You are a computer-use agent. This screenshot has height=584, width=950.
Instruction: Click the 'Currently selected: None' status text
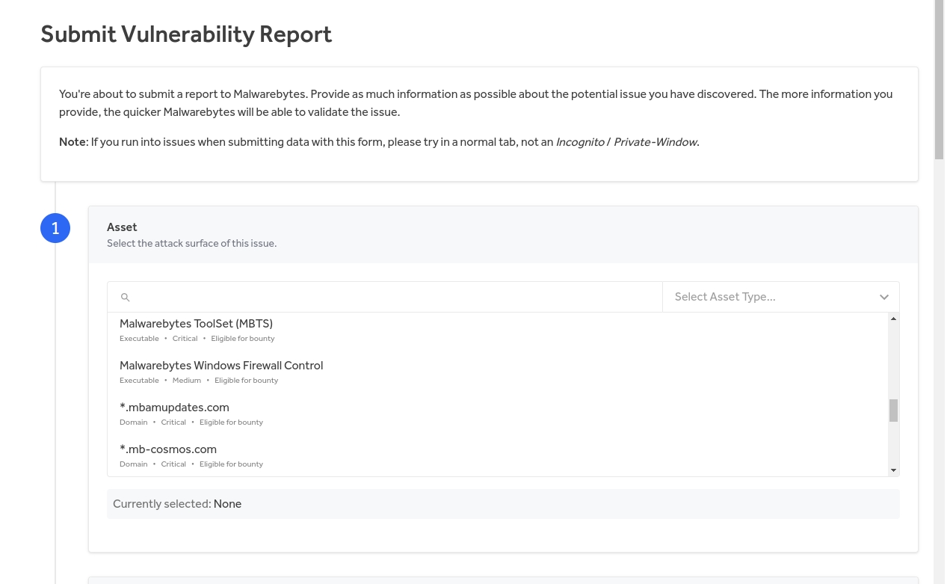tap(177, 504)
